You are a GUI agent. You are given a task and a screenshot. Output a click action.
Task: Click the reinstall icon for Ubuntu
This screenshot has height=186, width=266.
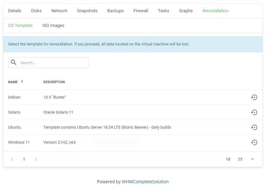pos(254,127)
